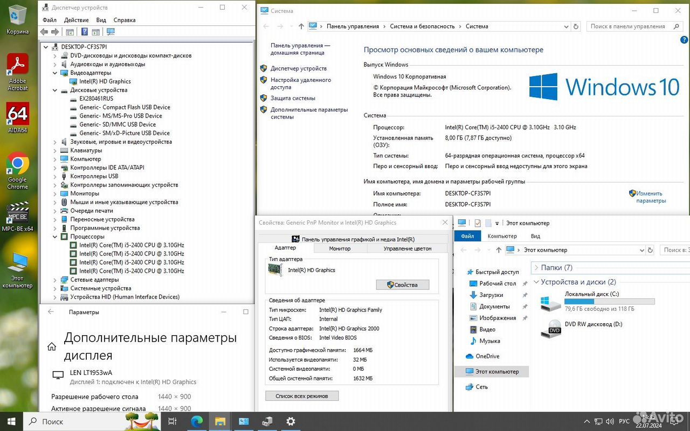Image resolution: width=690 pixels, height=431 pixels.
Task: Click the 'Список всех режимов' button
Action: tap(302, 396)
